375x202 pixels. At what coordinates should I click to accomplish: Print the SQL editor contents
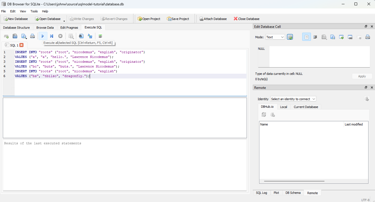[32, 36]
